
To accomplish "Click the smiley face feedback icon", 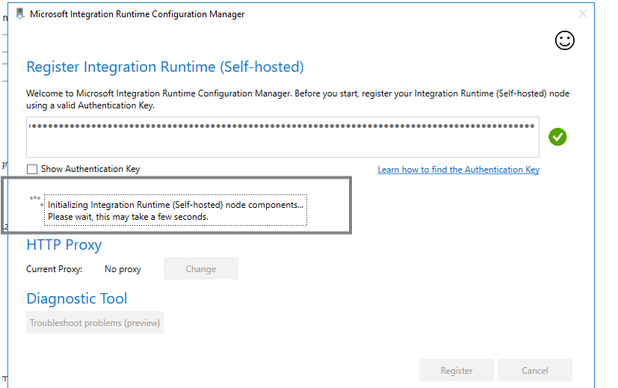I will coord(565,40).
